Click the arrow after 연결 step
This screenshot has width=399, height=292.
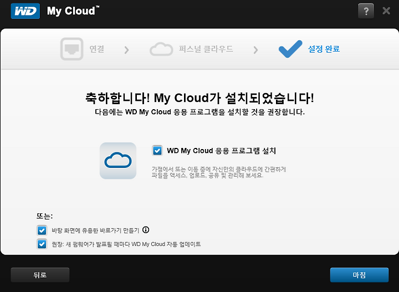coord(126,50)
